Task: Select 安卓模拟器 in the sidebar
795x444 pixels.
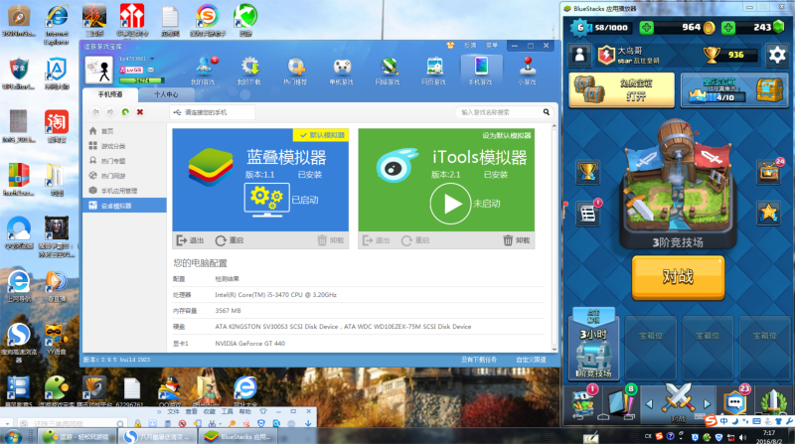Action: [124, 206]
